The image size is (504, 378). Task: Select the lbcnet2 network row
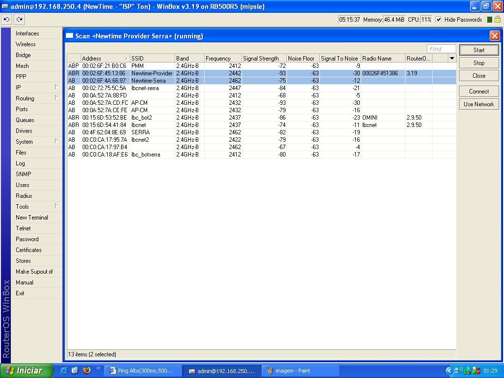(x=261, y=140)
